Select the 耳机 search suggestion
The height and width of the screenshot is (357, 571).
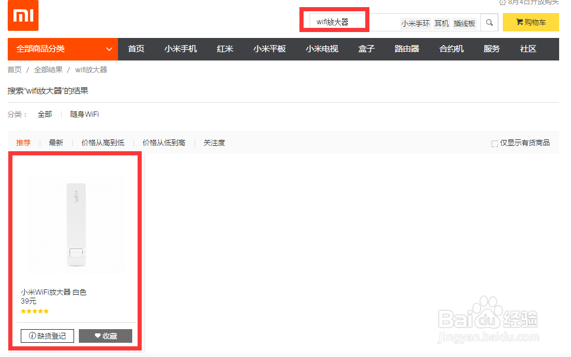442,23
